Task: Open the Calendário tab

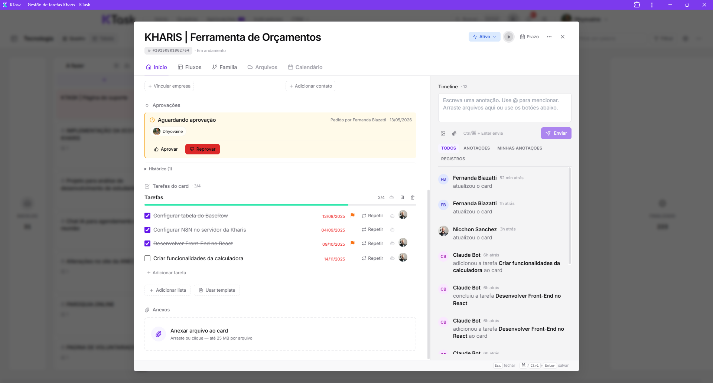Action: tap(305, 67)
